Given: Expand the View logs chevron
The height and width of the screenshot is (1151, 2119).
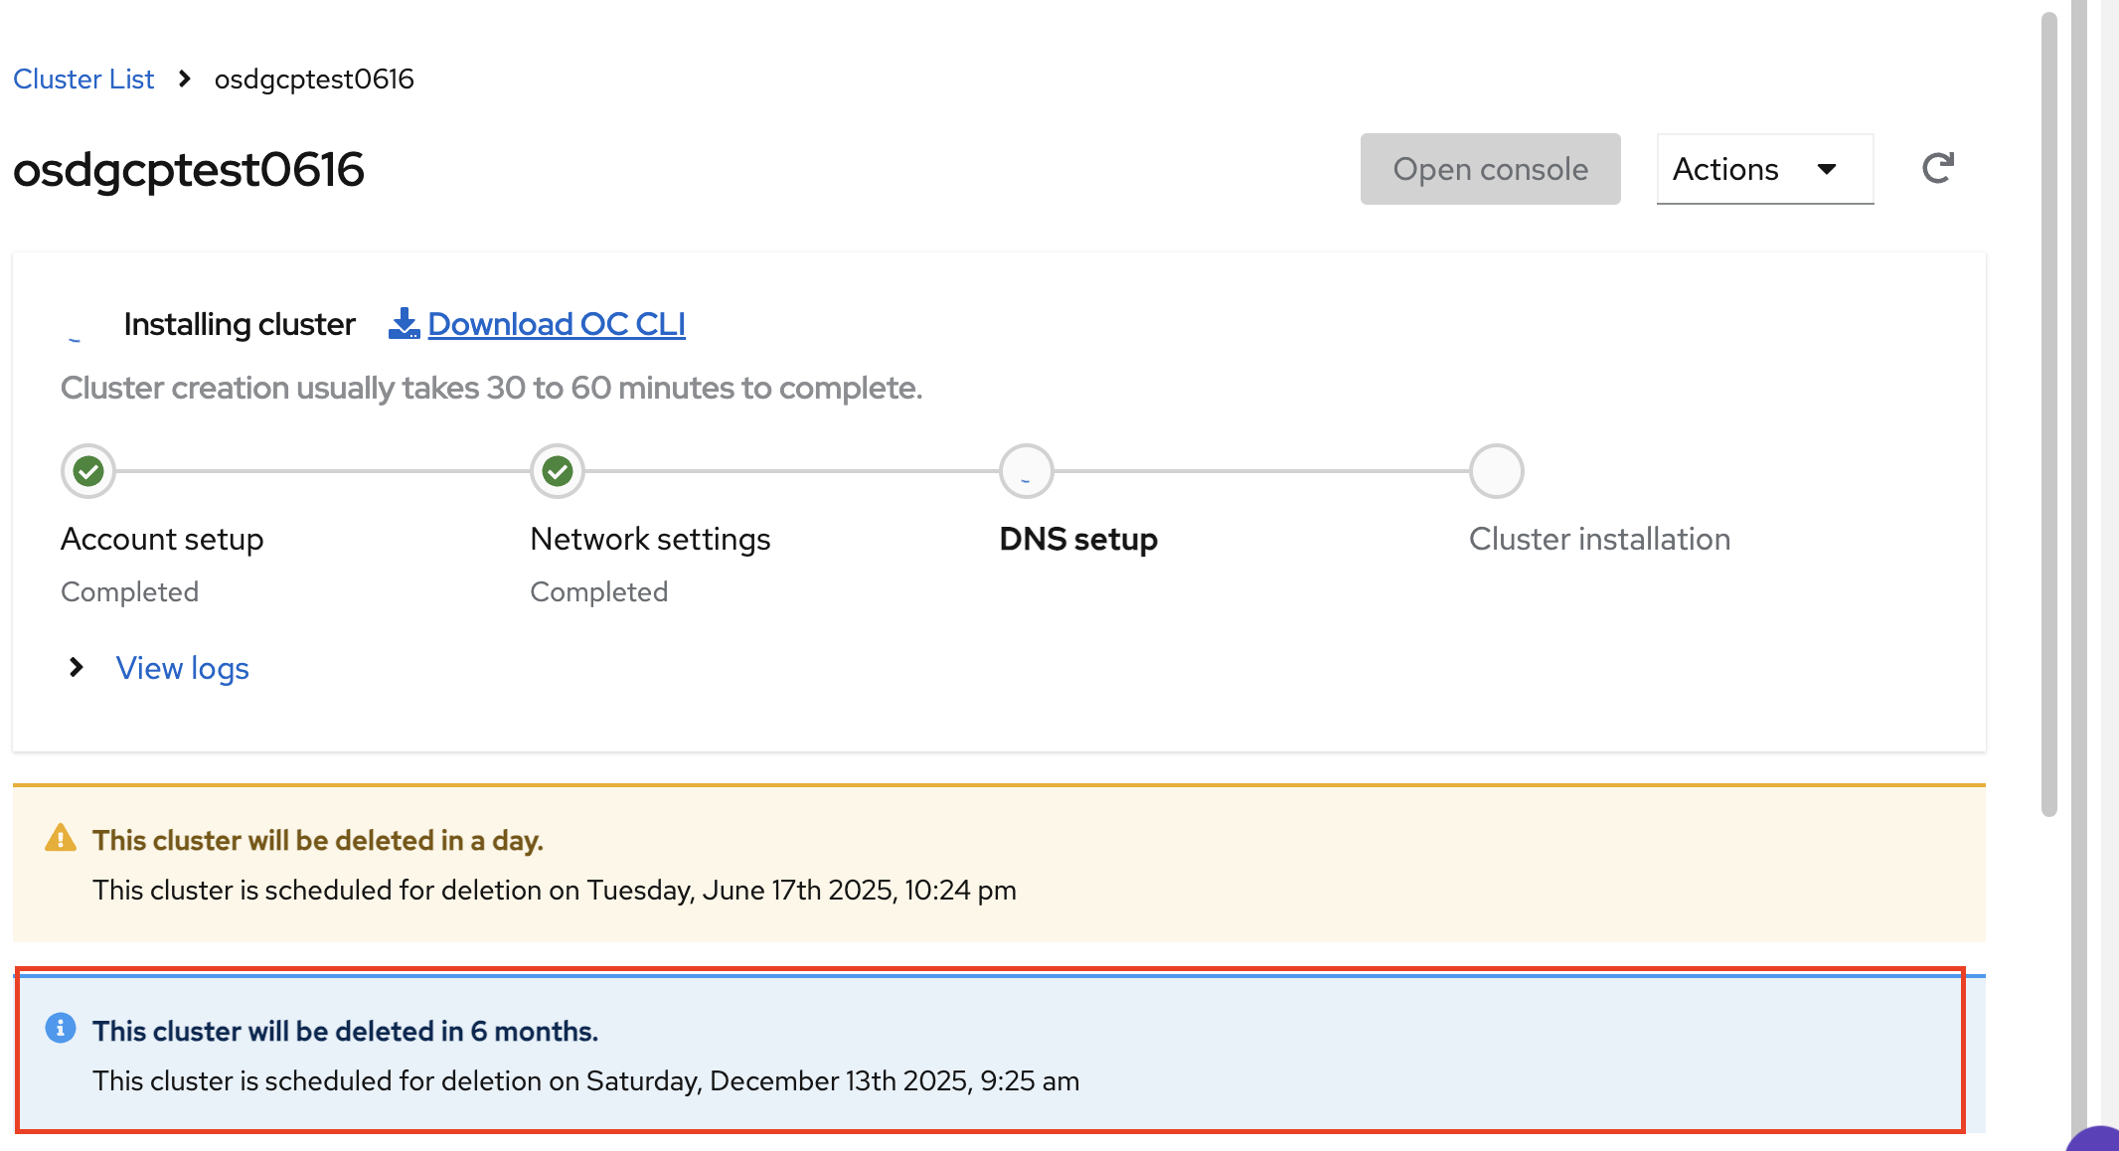Looking at the screenshot, I should pos(77,668).
